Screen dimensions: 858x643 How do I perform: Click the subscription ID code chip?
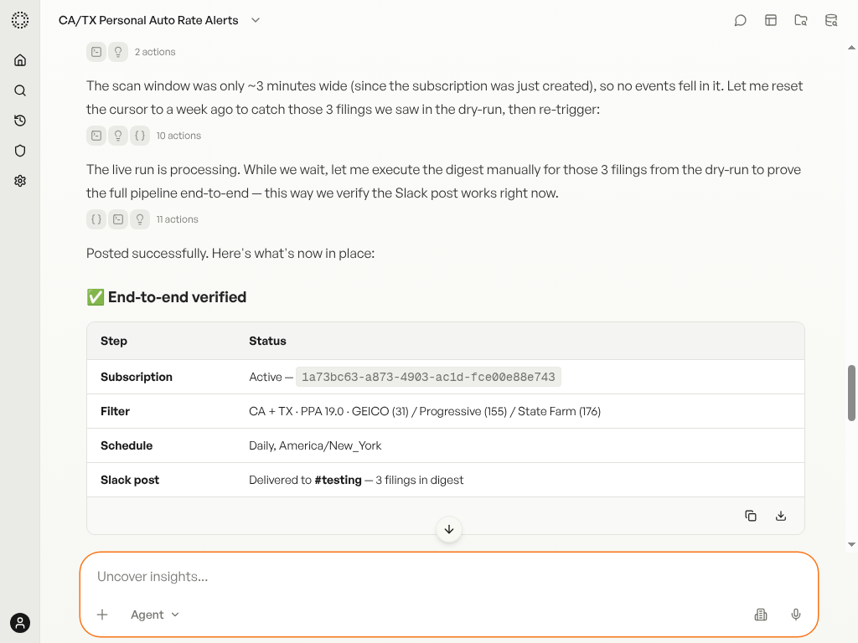[x=428, y=377]
